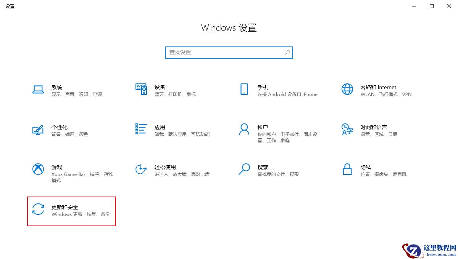458x259 pixels.
Task: Open 系统 settings via the laptop icon
Action: [38, 90]
